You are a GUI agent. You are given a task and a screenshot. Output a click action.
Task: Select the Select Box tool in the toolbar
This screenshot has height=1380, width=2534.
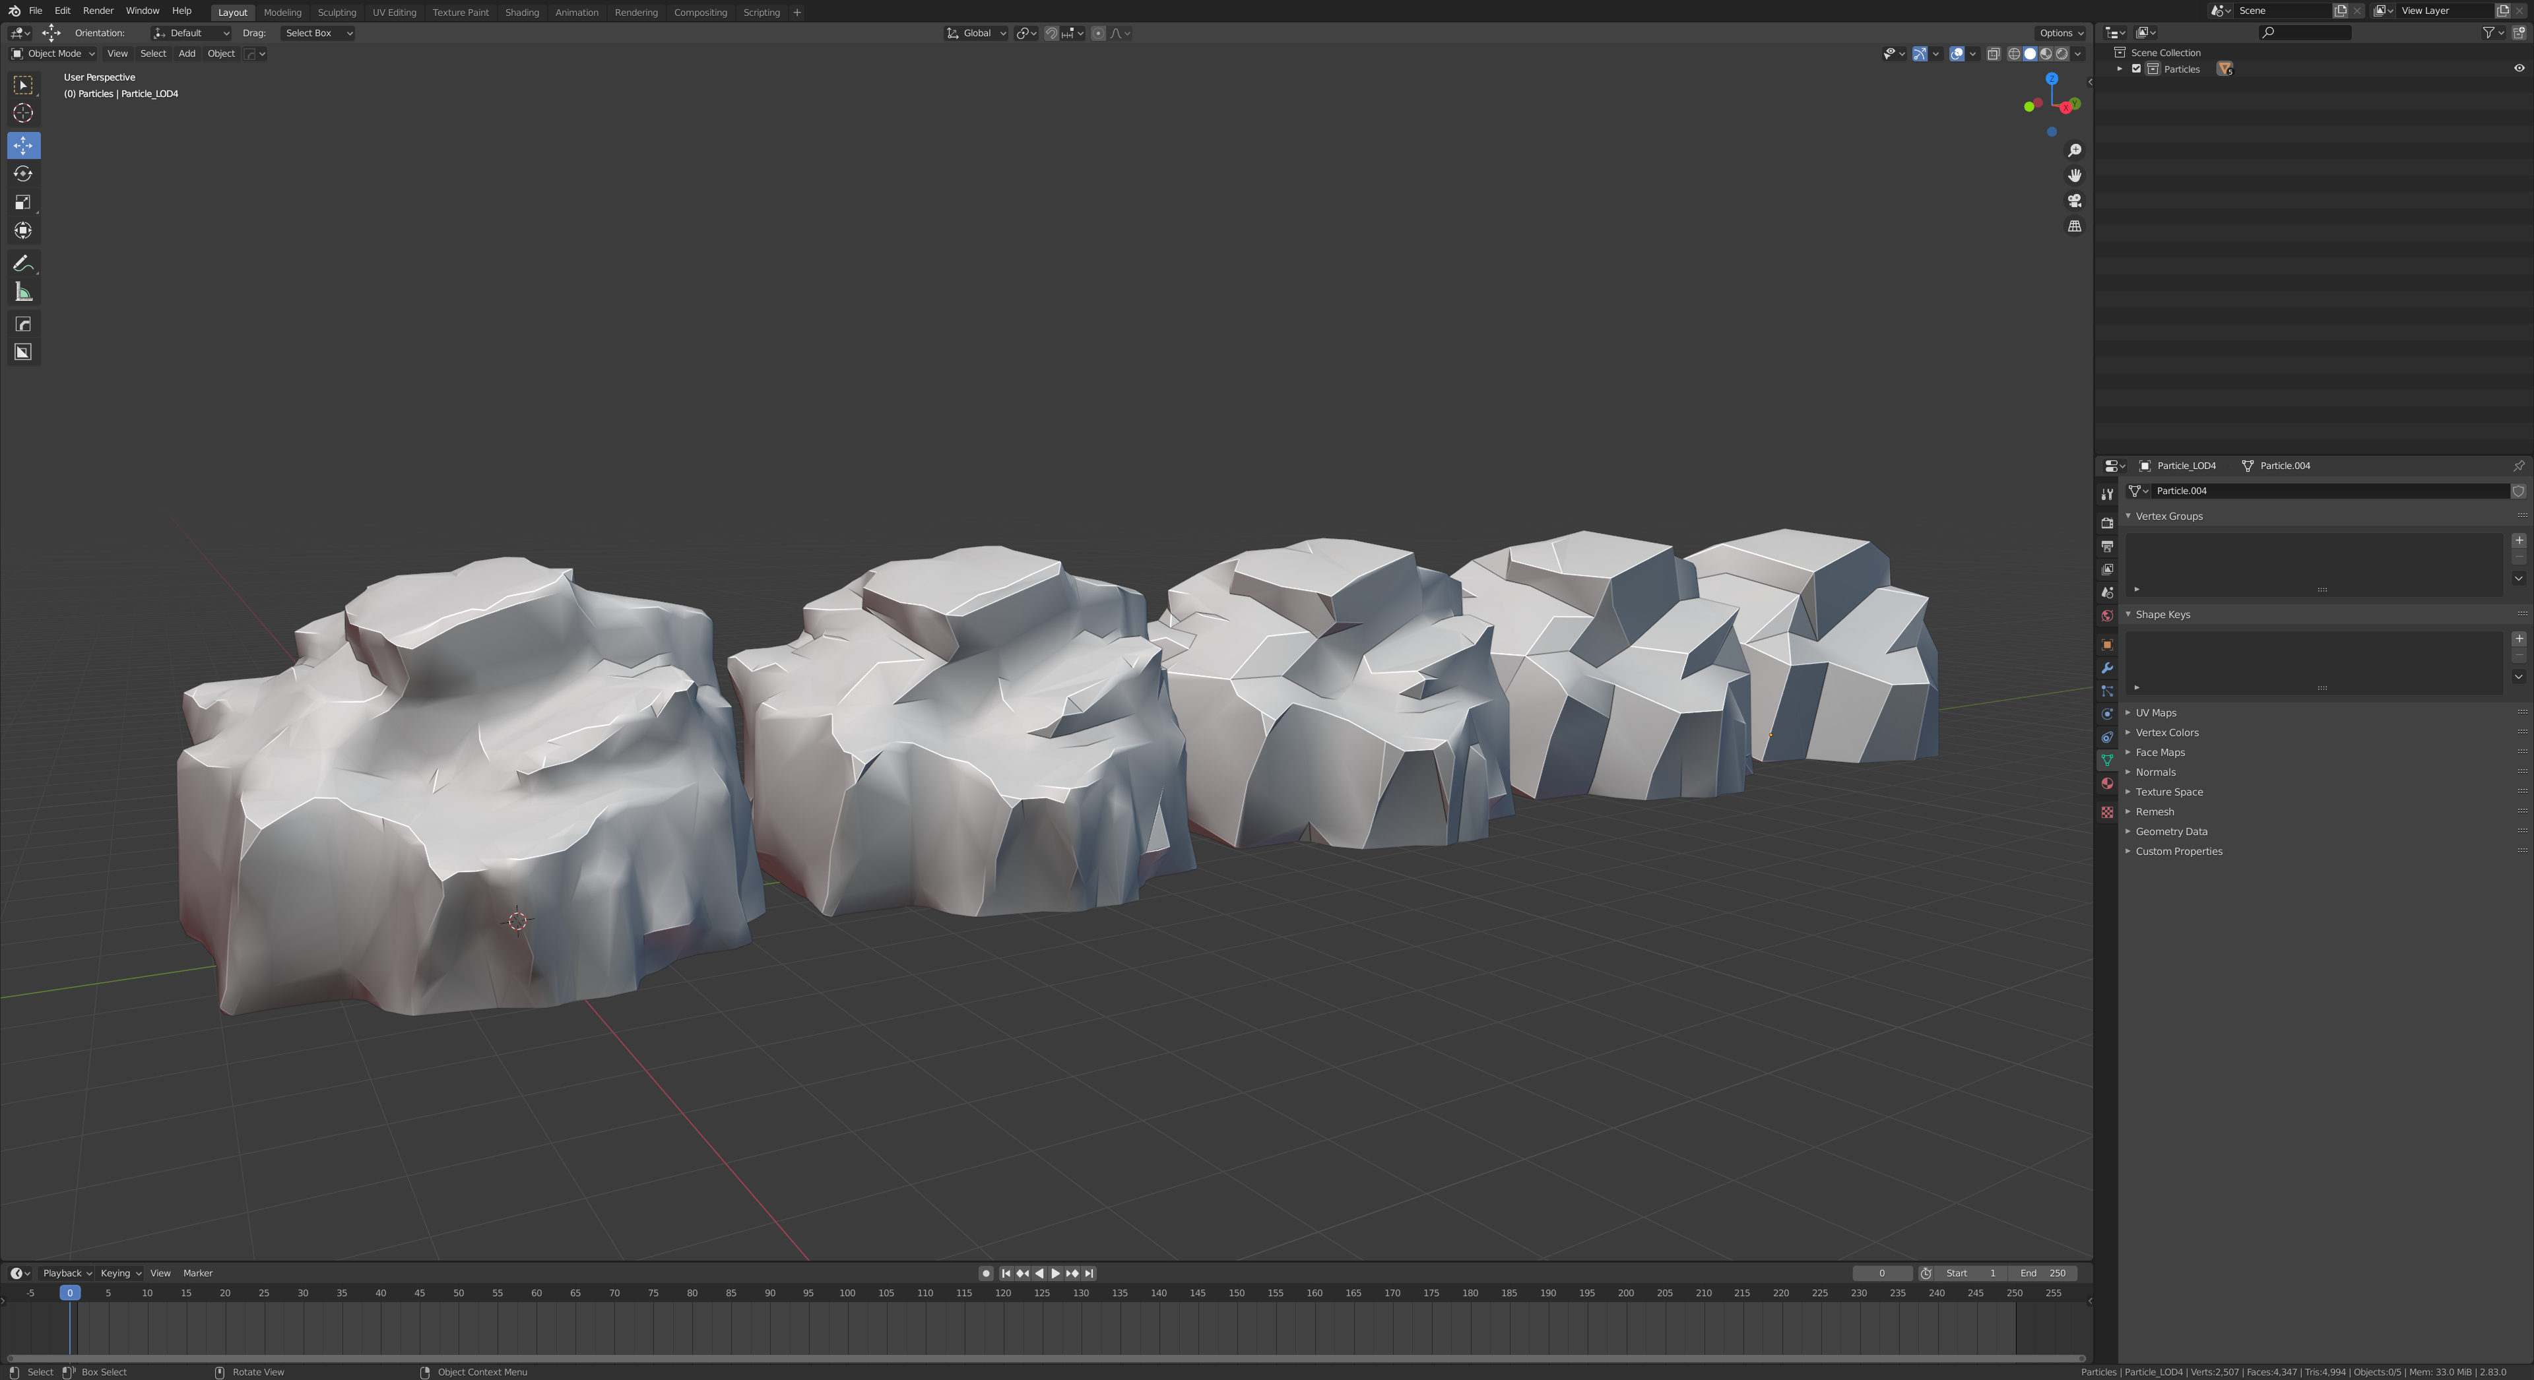coord(24,86)
